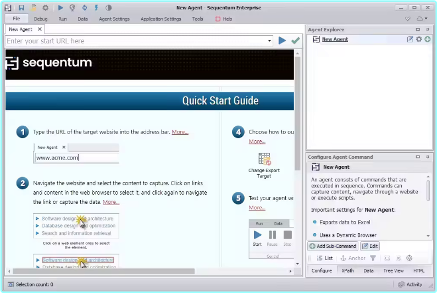This screenshot has height=293, width=437.
Task: Click Add Sub-Command button
Action: 333,246
